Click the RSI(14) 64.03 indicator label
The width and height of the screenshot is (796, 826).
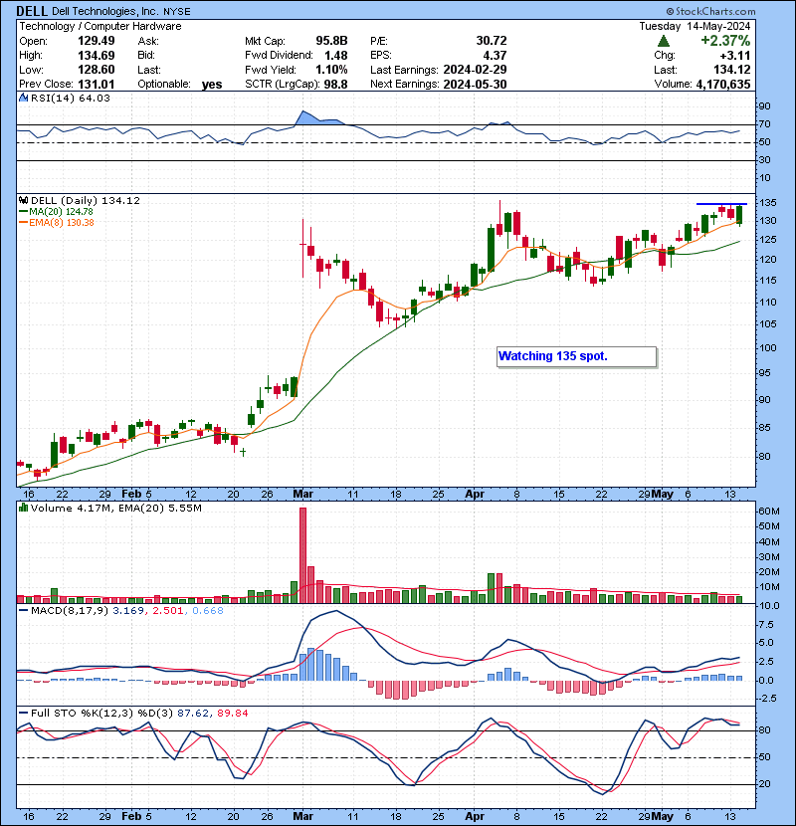pyautogui.click(x=71, y=98)
